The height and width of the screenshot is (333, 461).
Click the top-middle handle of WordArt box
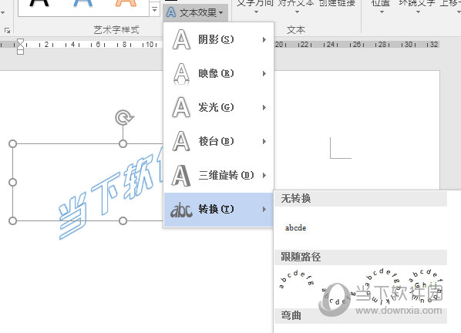(123, 143)
